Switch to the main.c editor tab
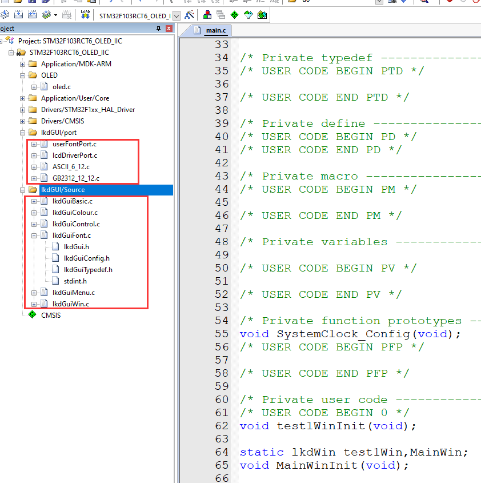481x483 pixels. pyautogui.click(x=215, y=30)
